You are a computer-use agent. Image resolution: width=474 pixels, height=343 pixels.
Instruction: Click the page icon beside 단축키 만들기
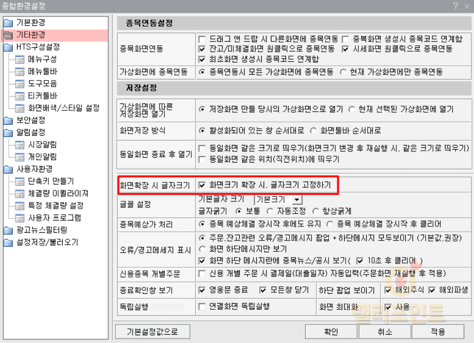[20, 182]
